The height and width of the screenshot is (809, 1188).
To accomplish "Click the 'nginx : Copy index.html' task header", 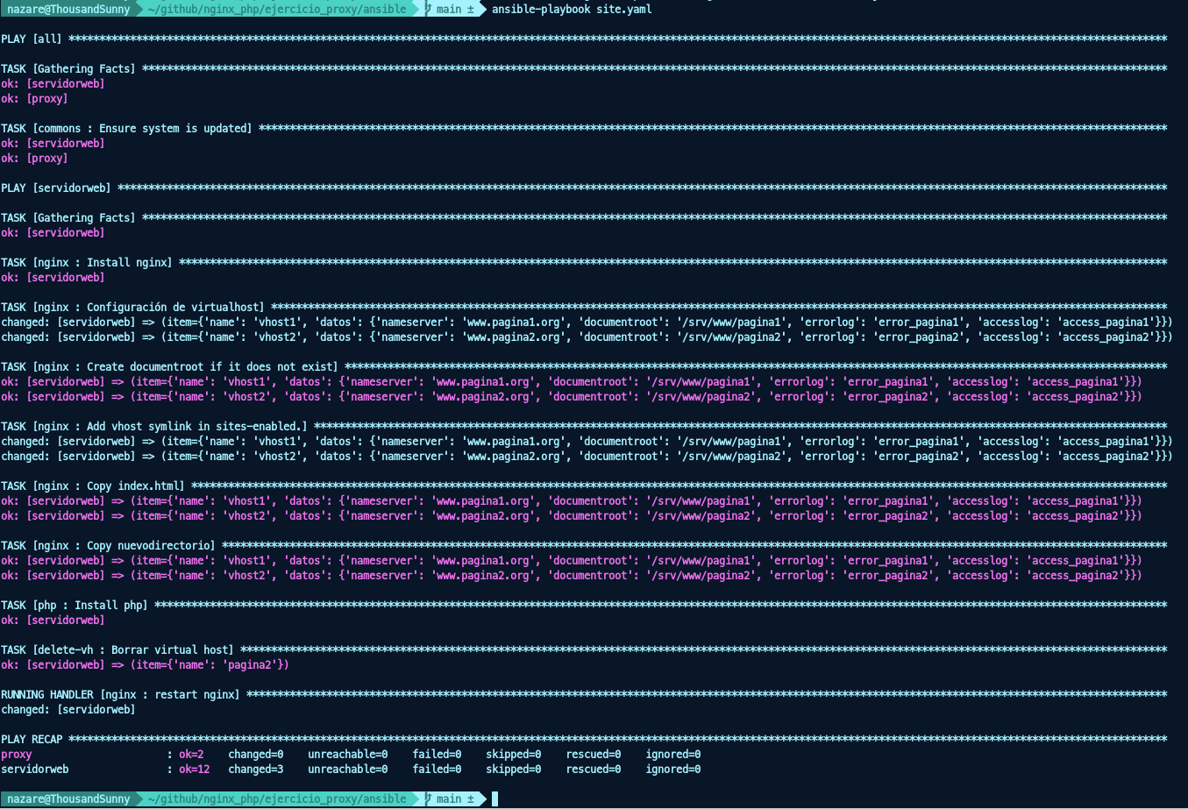I will [93, 486].
